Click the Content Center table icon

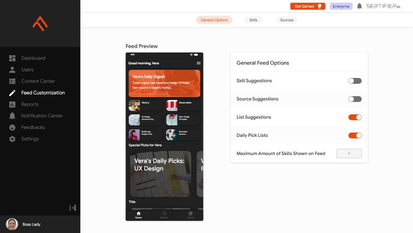(x=12, y=81)
